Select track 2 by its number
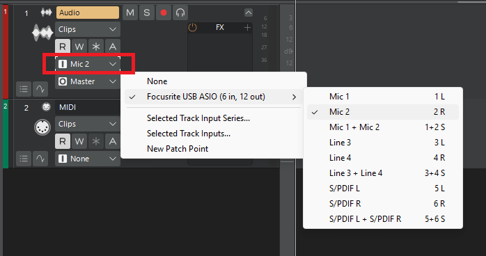The image size is (486, 256). 26,108
